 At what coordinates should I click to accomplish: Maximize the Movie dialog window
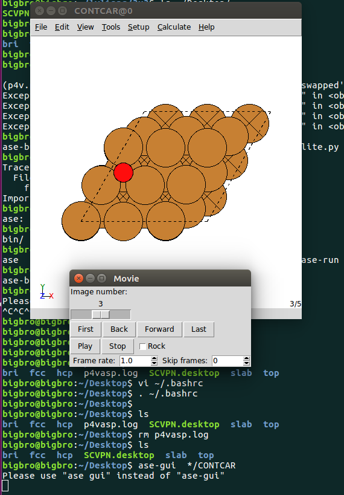pyautogui.click(x=101, y=279)
